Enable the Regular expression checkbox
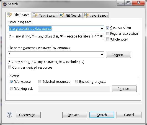This screenshot has height=125, width=147. 107,34
